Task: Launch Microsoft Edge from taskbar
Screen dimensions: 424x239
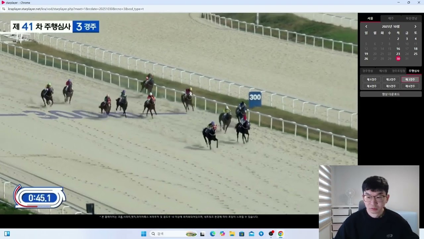Action: tap(213, 234)
